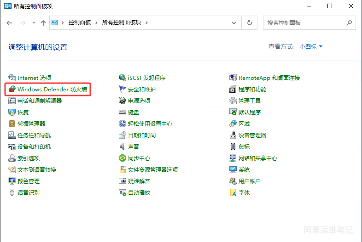
Task: Maximize the control panel window
Action: (330, 6)
